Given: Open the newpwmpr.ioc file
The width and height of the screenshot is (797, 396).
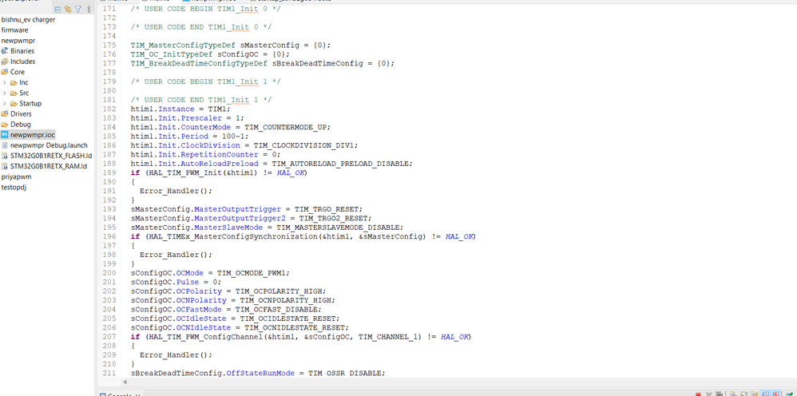Looking at the screenshot, I should pos(33,135).
